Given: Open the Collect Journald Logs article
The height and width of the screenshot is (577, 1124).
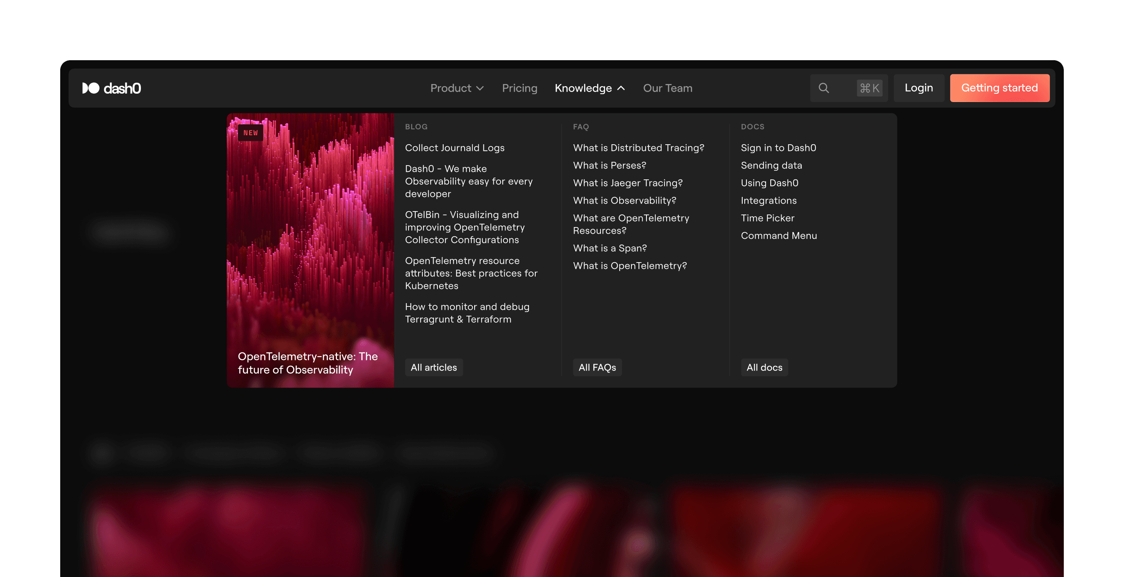Looking at the screenshot, I should click(x=455, y=148).
